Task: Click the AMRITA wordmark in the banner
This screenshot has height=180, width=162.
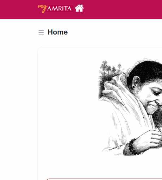Action: (x=60, y=8)
